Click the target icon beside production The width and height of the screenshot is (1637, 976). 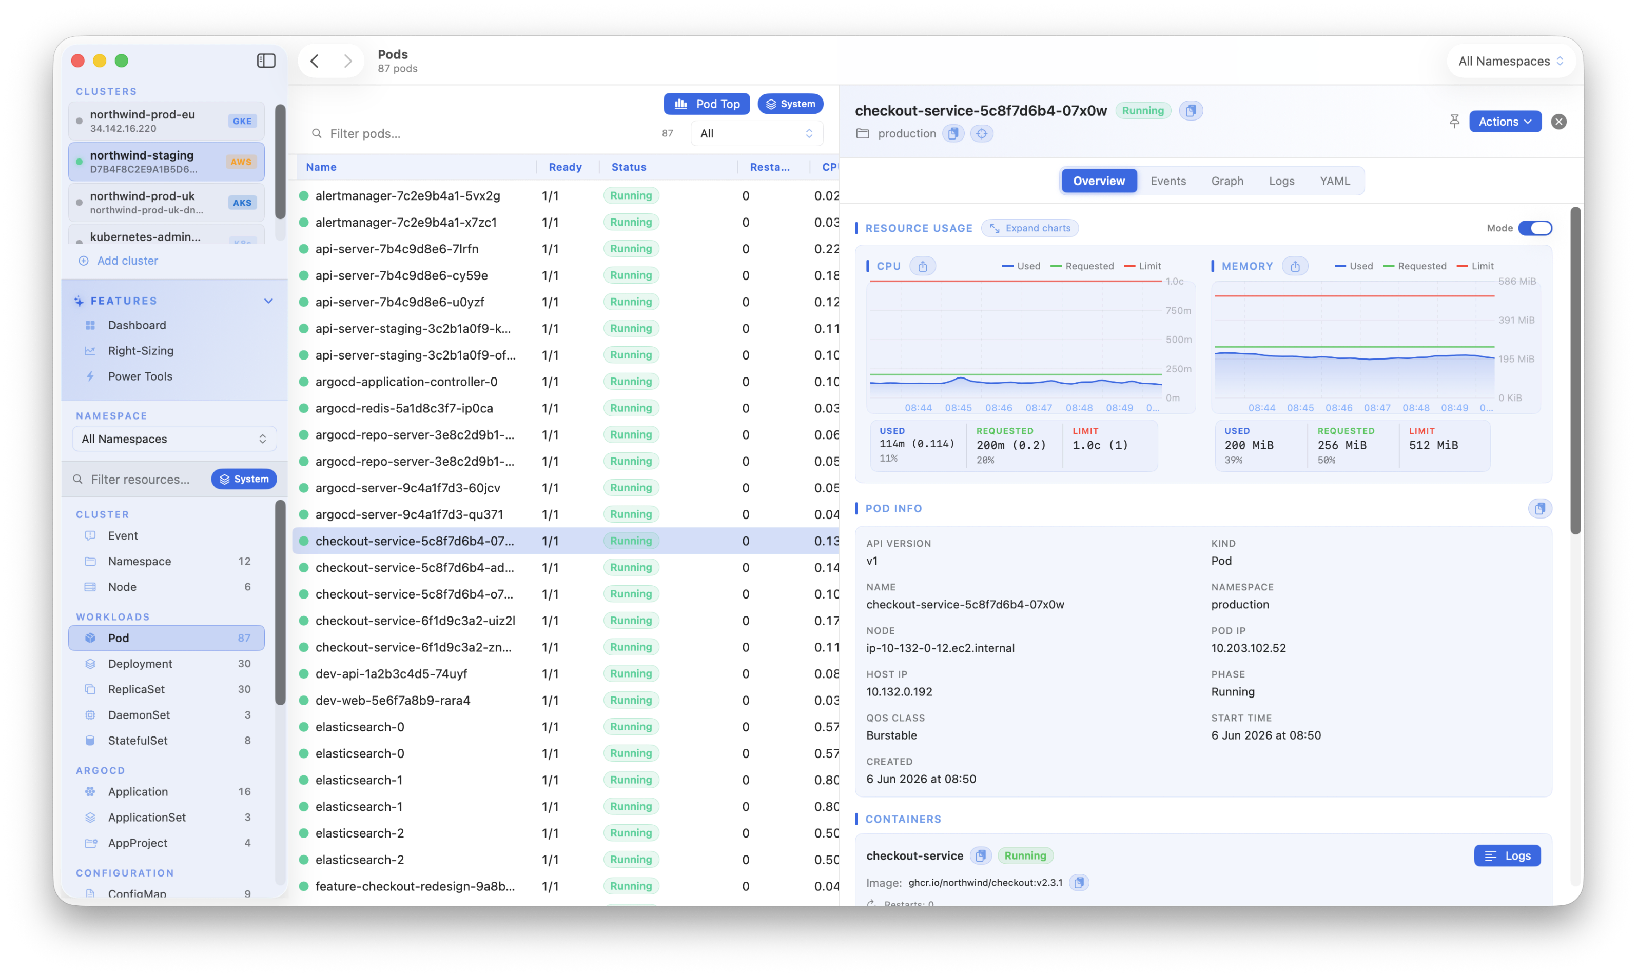(x=981, y=133)
